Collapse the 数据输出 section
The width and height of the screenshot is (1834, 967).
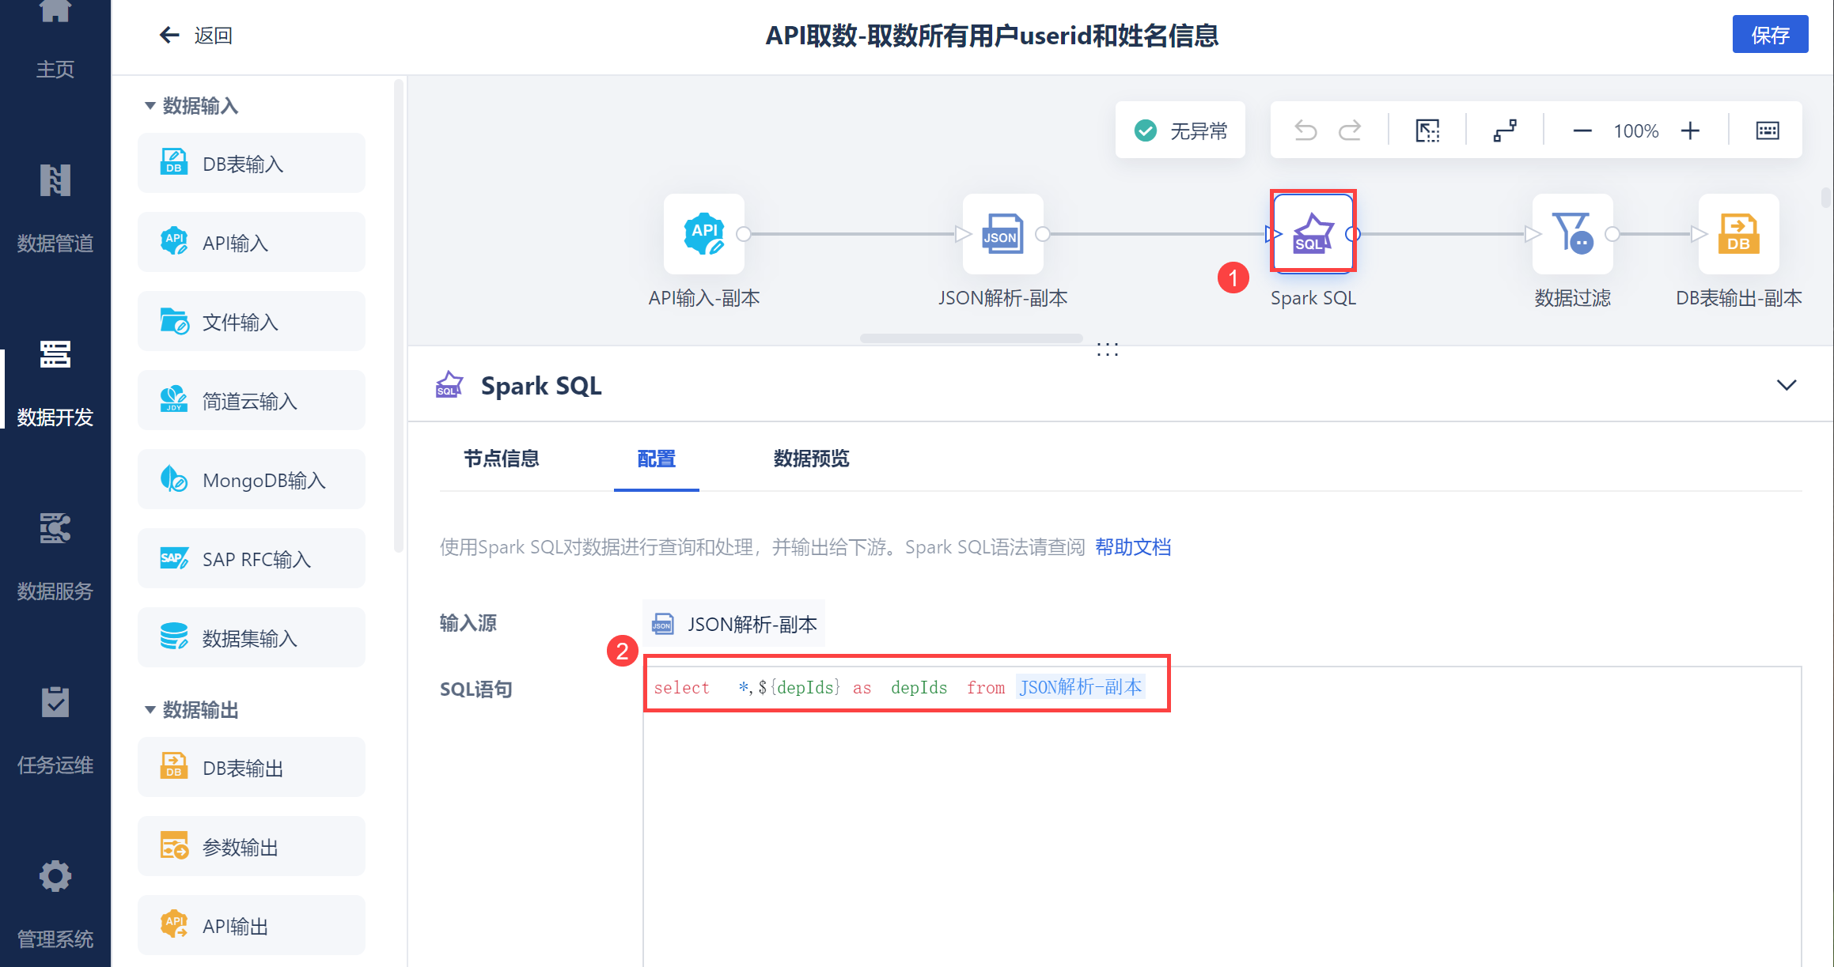(150, 710)
